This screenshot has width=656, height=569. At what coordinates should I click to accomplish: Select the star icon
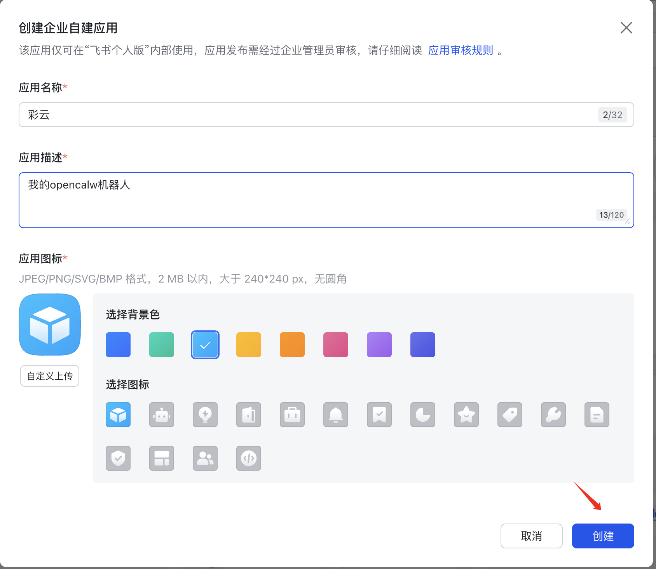466,415
